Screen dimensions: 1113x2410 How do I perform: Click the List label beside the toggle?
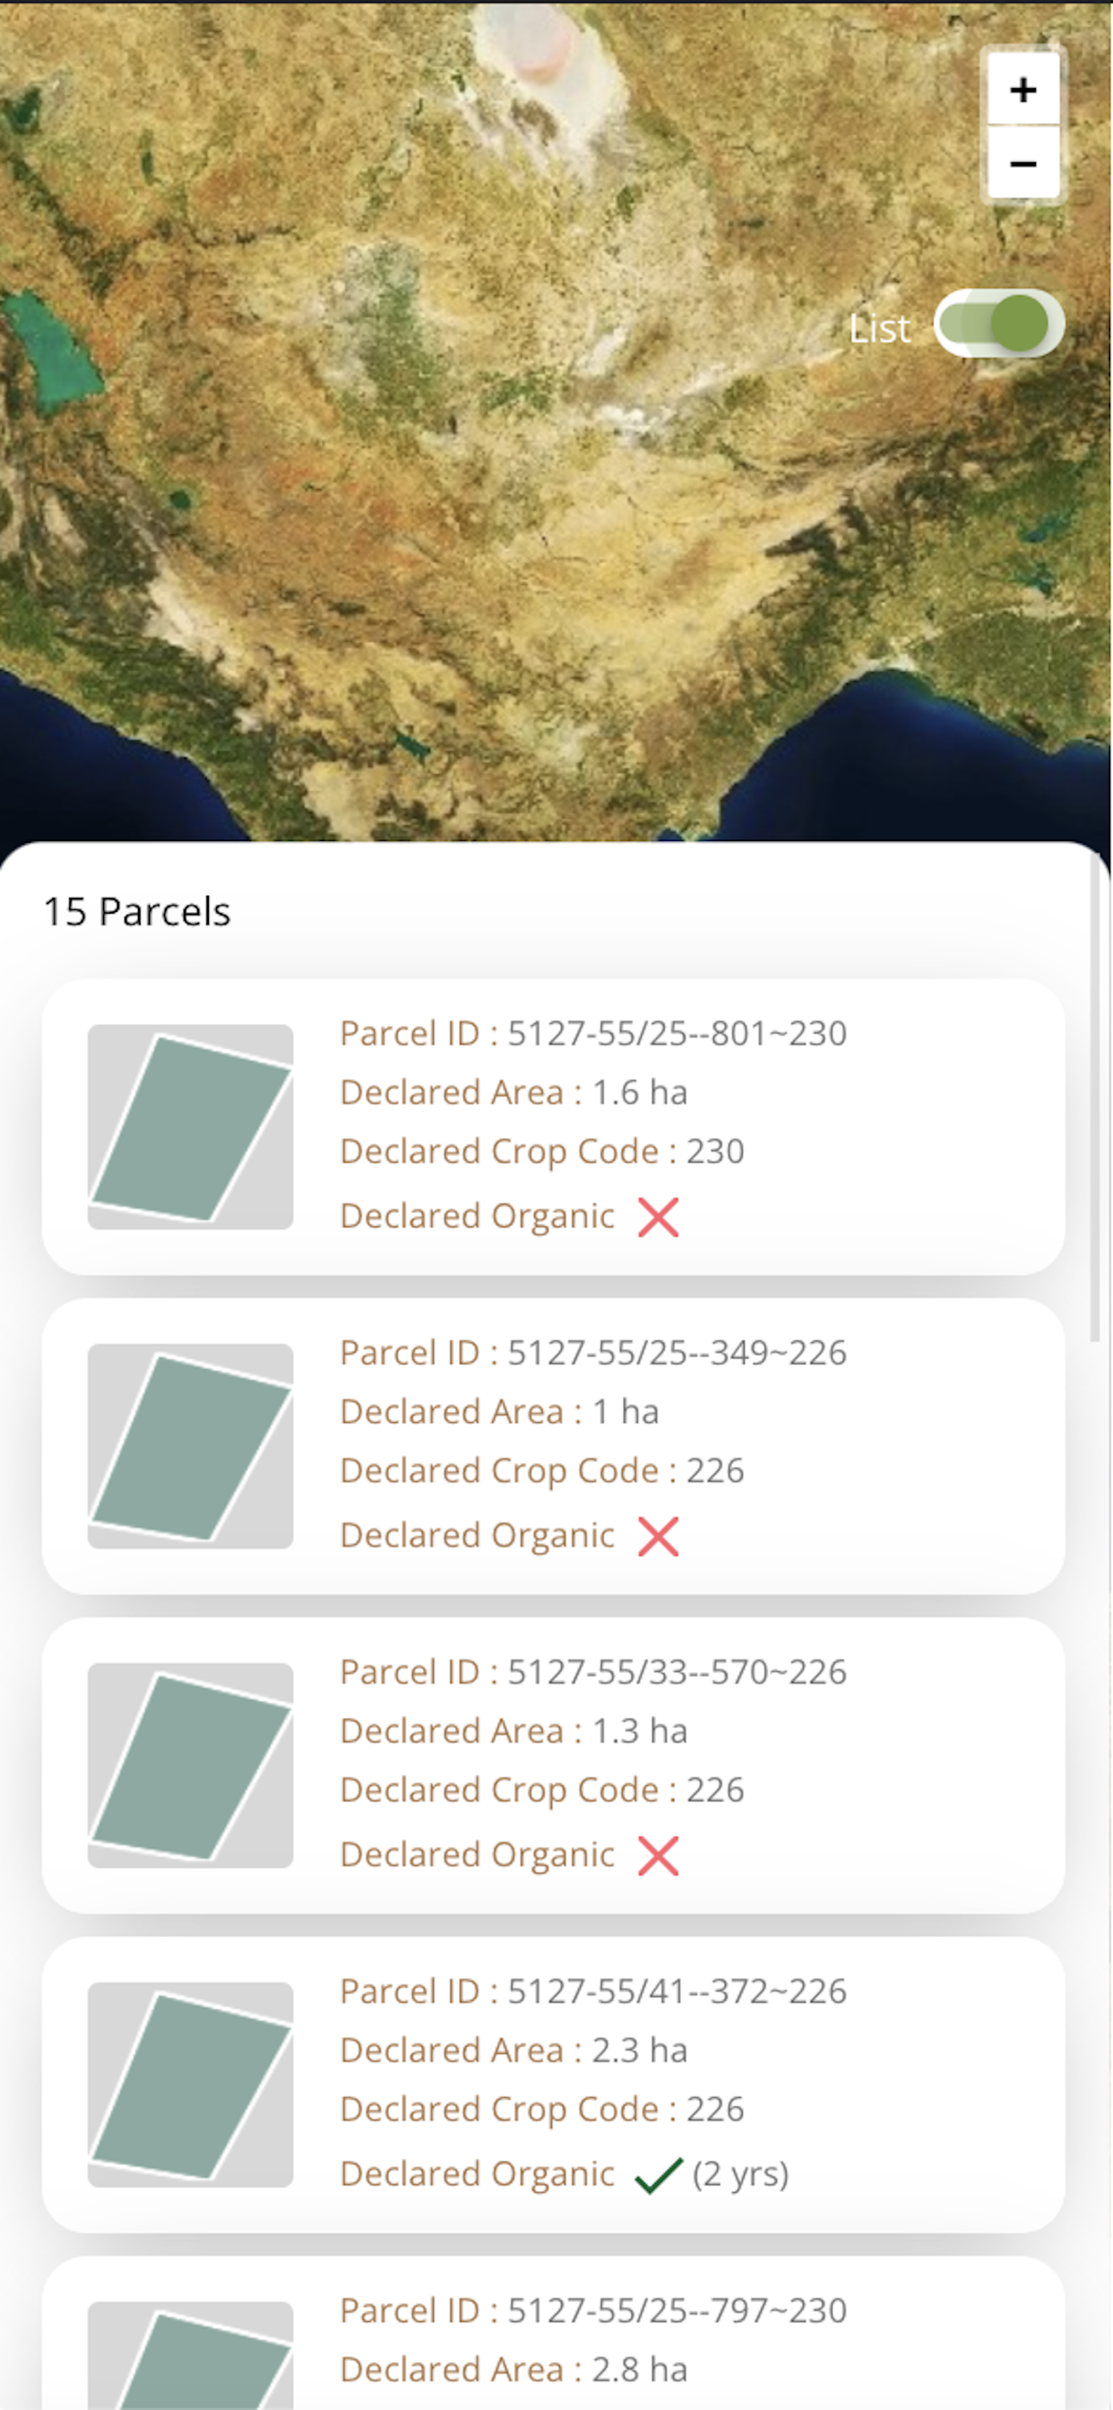pos(879,328)
